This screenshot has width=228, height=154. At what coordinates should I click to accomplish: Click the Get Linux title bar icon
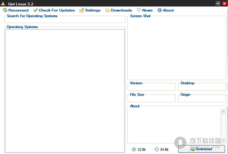click(3, 3)
